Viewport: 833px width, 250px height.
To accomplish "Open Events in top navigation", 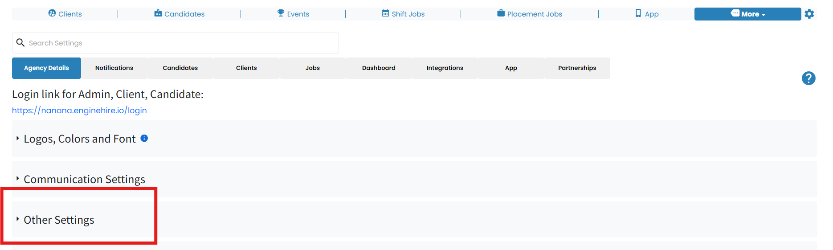I will 293,14.
